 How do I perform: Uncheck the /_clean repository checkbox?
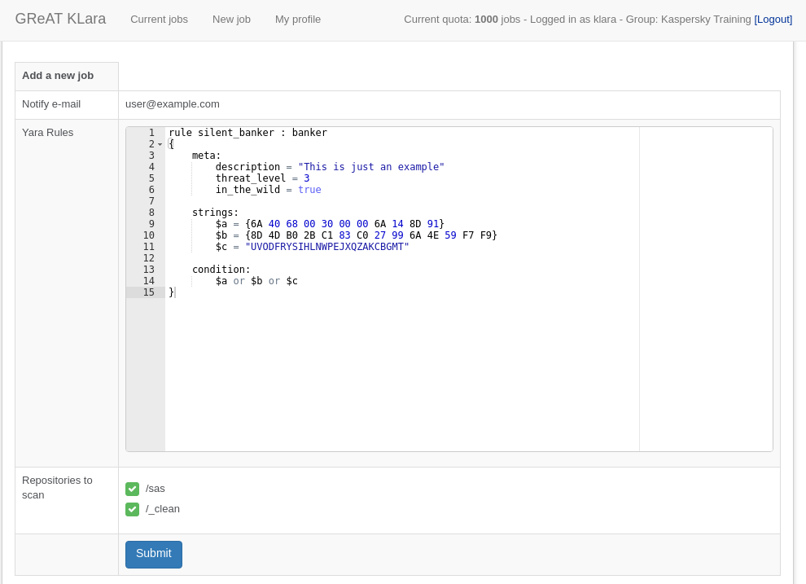(x=132, y=509)
